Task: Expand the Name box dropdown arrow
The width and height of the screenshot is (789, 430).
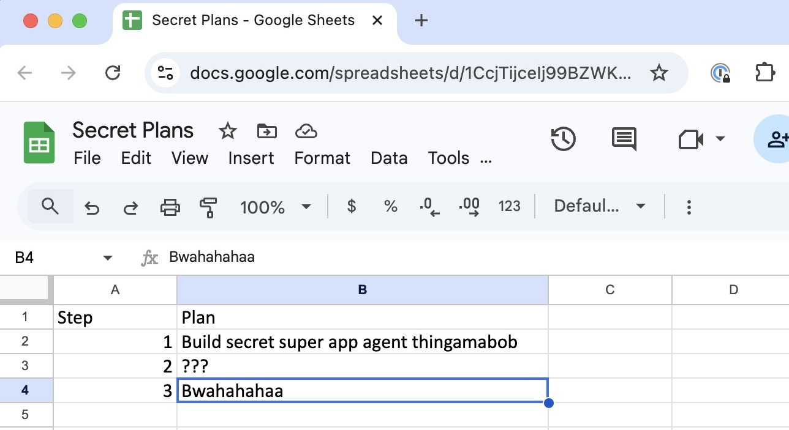Action: (x=108, y=258)
